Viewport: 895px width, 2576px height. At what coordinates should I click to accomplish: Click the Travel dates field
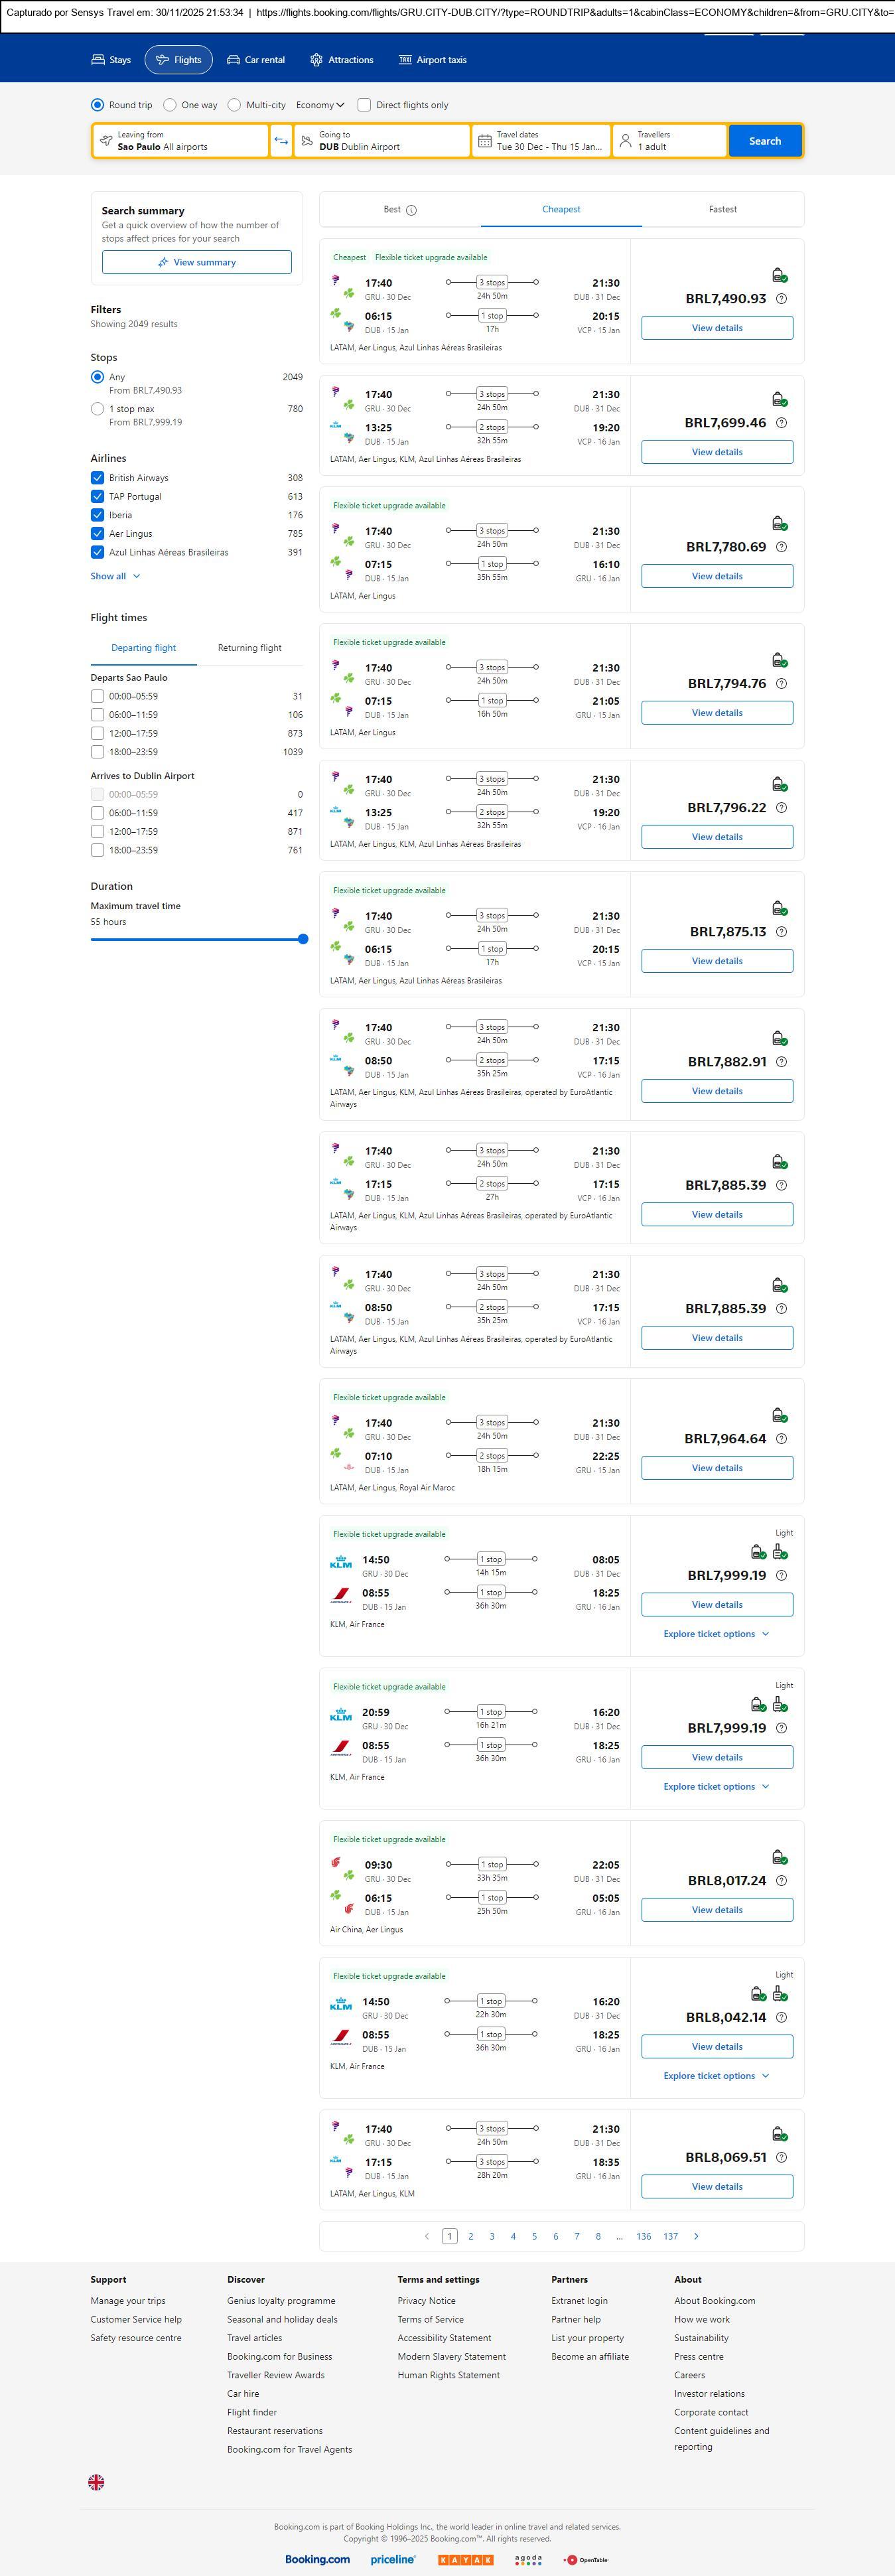click(540, 141)
